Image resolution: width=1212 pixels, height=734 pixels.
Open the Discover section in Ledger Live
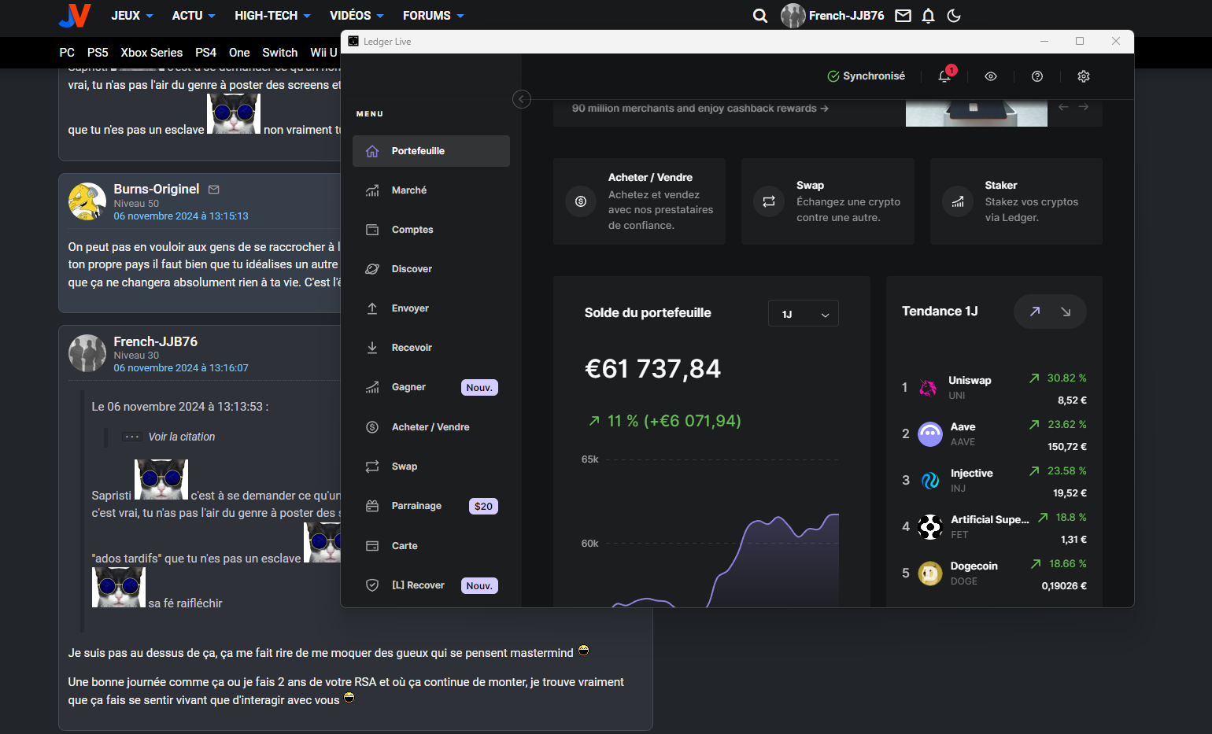[431, 269]
